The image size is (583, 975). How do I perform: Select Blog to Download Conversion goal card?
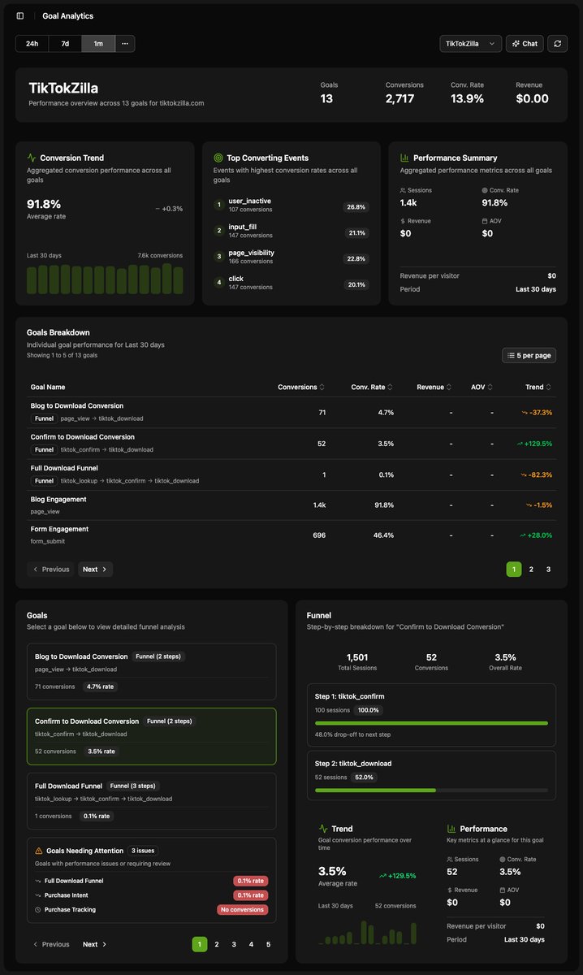(x=152, y=671)
